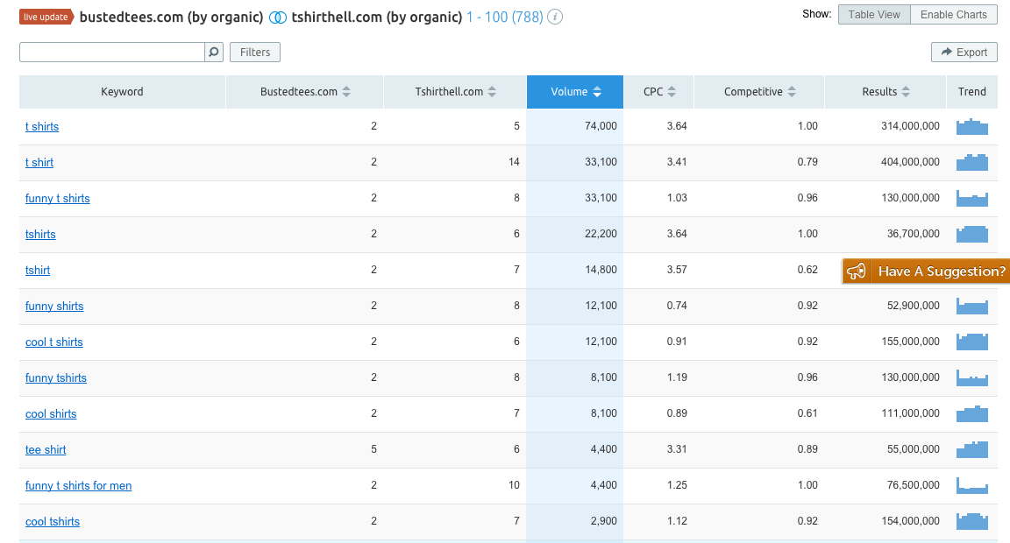View the trend chart for cool shirts row
This screenshot has width=1010, height=543.
pos(972,413)
